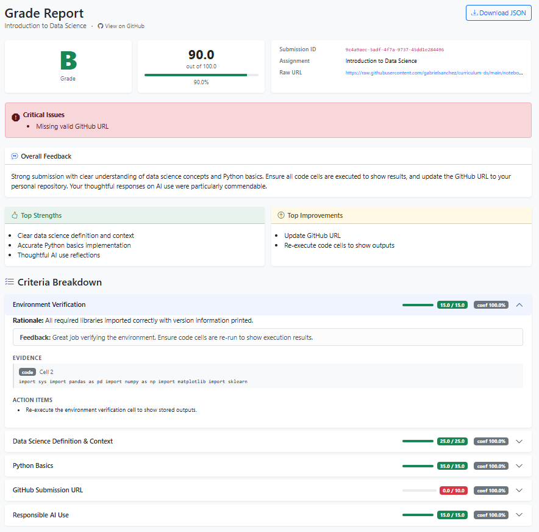Expand the Python Basics chevron
This screenshot has width=539, height=532.
click(x=519, y=466)
